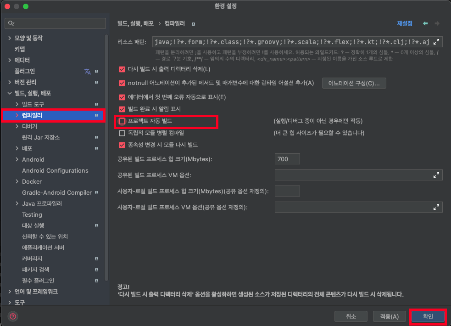Open the 리소스 패턴 field expand editor icon
Image resolution: width=451 pixels, height=326 pixels.
pos(436,42)
